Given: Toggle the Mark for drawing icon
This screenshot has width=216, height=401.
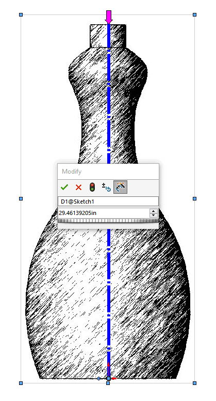Looking at the screenshot, I should 120,187.
